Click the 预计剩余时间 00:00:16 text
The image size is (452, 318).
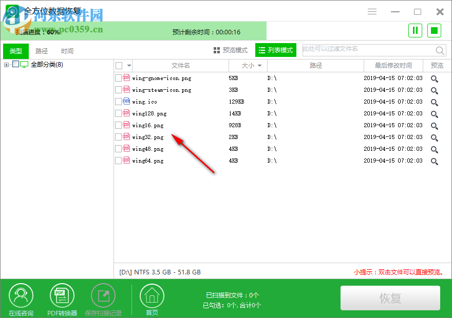click(x=206, y=32)
